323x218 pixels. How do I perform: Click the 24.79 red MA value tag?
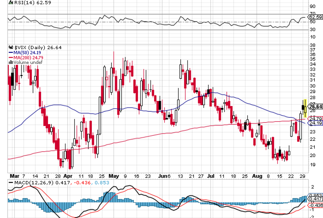(x=316, y=118)
